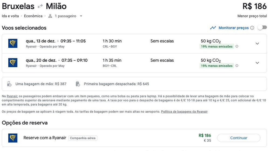
Task: Follow the Ryanair link in baggage text
Action: (x=12, y=96)
